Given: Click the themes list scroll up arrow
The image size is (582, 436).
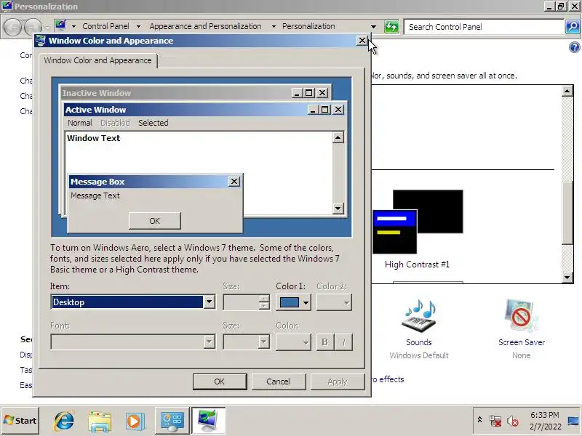Looking at the screenshot, I should [567, 91].
